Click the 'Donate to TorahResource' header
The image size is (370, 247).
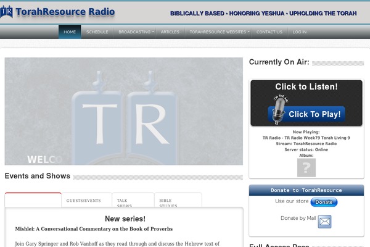coord(306,190)
